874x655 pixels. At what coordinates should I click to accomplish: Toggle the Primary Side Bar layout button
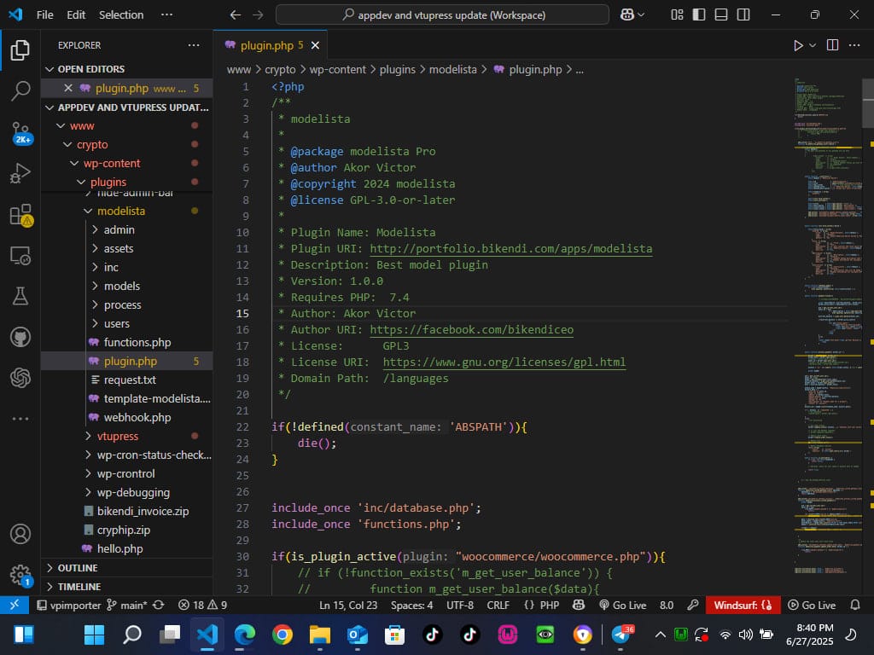click(x=699, y=14)
